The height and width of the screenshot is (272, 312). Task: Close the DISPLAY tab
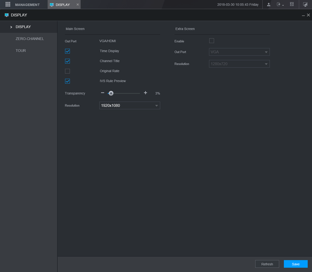(x=77, y=5)
